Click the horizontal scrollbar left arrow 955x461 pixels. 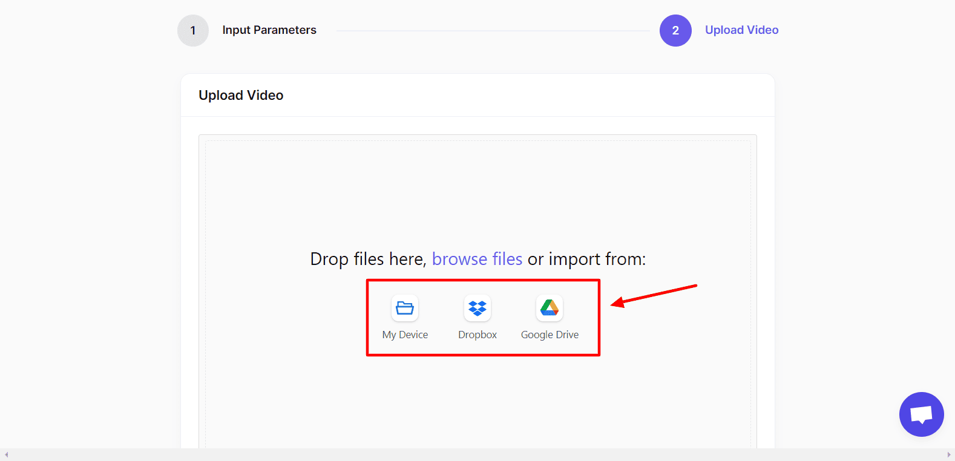6,455
